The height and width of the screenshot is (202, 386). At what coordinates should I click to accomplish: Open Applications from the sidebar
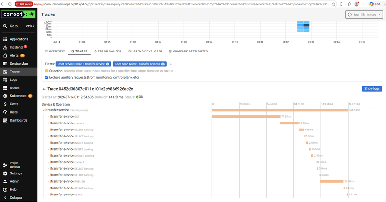click(x=19, y=39)
